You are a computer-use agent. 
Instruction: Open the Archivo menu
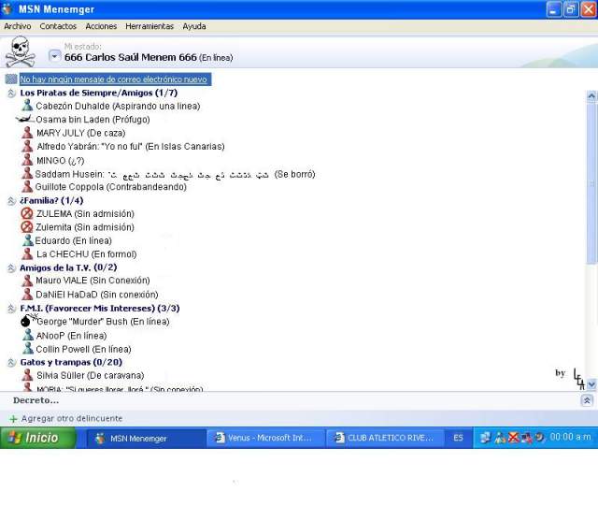[x=18, y=26]
